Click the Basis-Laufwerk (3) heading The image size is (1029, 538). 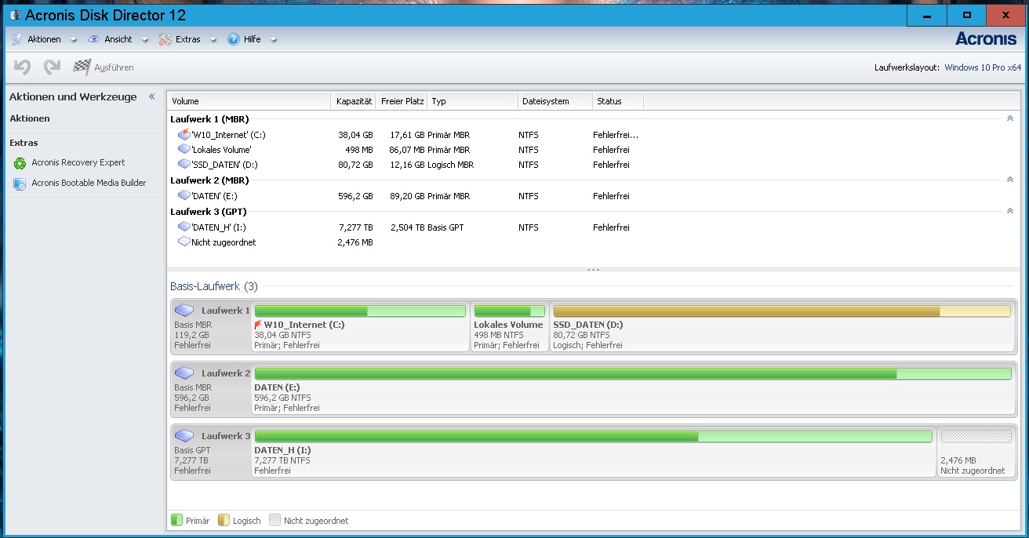[214, 286]
